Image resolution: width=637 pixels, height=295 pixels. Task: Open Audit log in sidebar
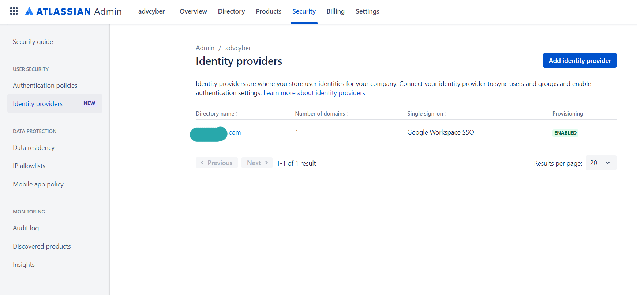pyautogui.click(x=26, y=228)
